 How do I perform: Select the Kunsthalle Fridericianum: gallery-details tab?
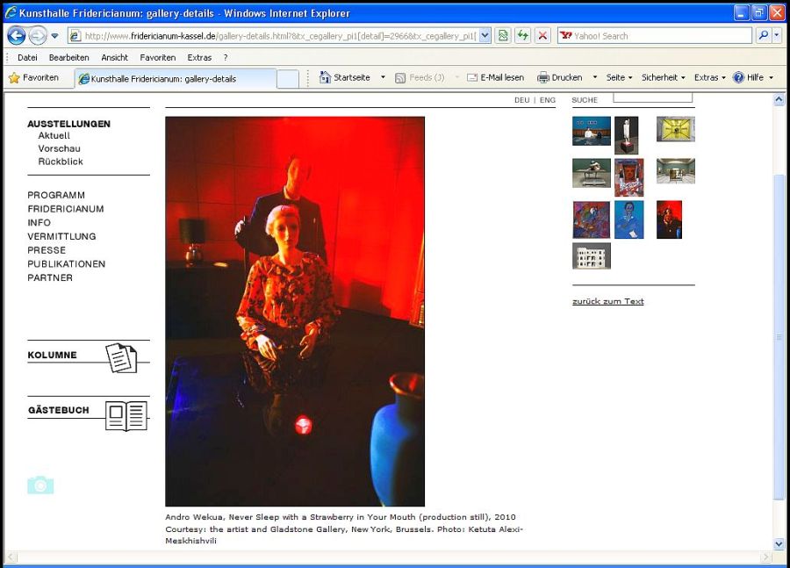pos(176,79)
